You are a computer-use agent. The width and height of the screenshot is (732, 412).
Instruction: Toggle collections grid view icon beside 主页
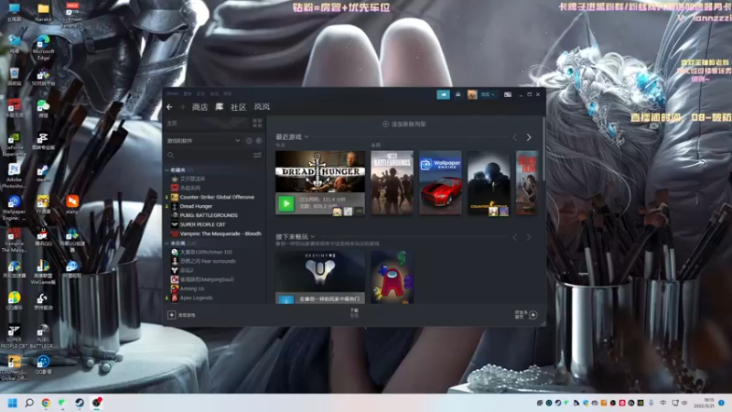257,123
